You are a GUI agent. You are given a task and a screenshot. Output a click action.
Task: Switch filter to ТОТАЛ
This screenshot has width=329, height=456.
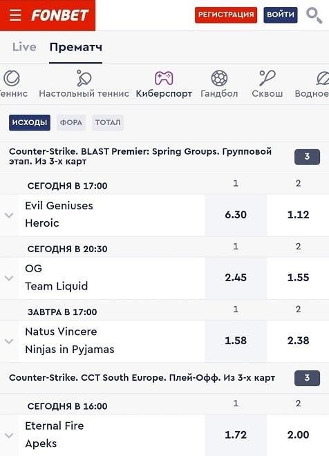click(x=108, y=122)
